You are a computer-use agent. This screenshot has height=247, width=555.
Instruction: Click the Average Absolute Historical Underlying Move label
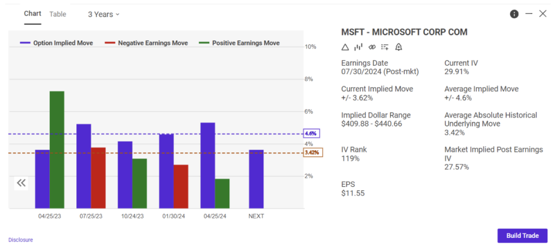coord(491,119)
